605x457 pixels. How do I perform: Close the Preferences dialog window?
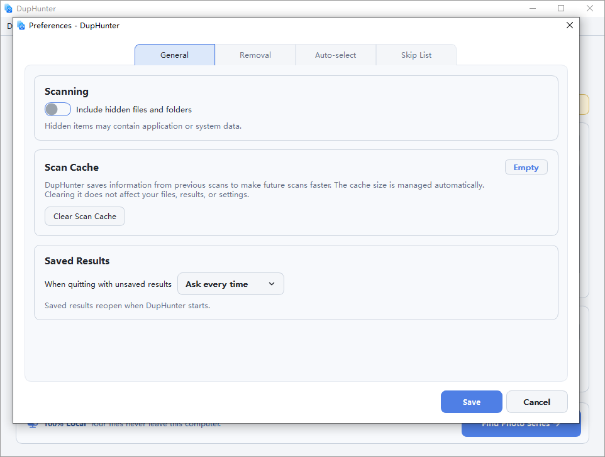coord(570,25)
